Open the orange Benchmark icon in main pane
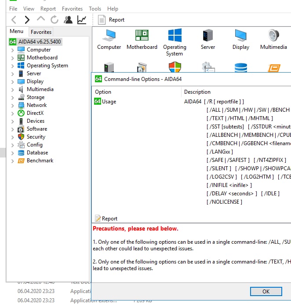Screen dimensions: 291x304 click(274, 68)
